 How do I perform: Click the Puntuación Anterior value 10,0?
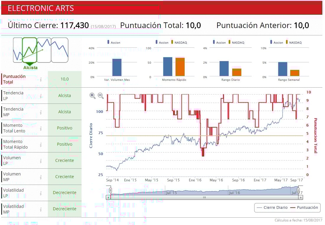[x=301, y=25]
